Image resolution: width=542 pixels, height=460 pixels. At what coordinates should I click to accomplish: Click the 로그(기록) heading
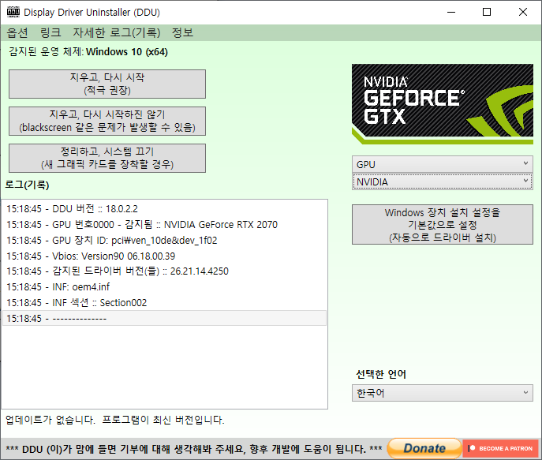tap(27, 185)
